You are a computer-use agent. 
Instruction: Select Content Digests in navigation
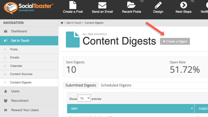click(29, 82)
